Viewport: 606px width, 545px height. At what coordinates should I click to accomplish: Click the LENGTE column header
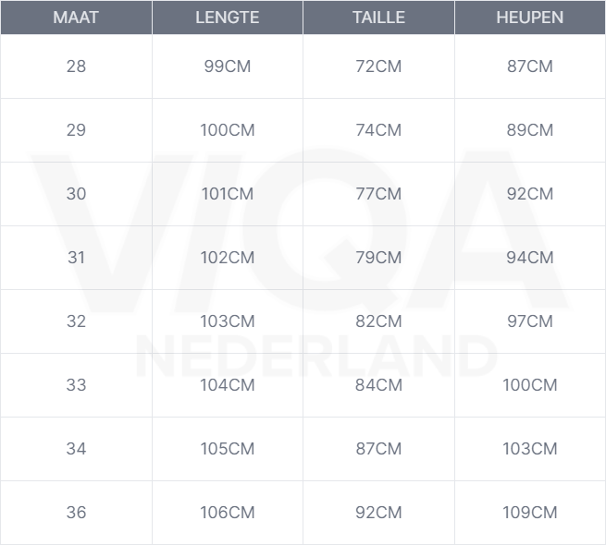[x=227, y=18]
